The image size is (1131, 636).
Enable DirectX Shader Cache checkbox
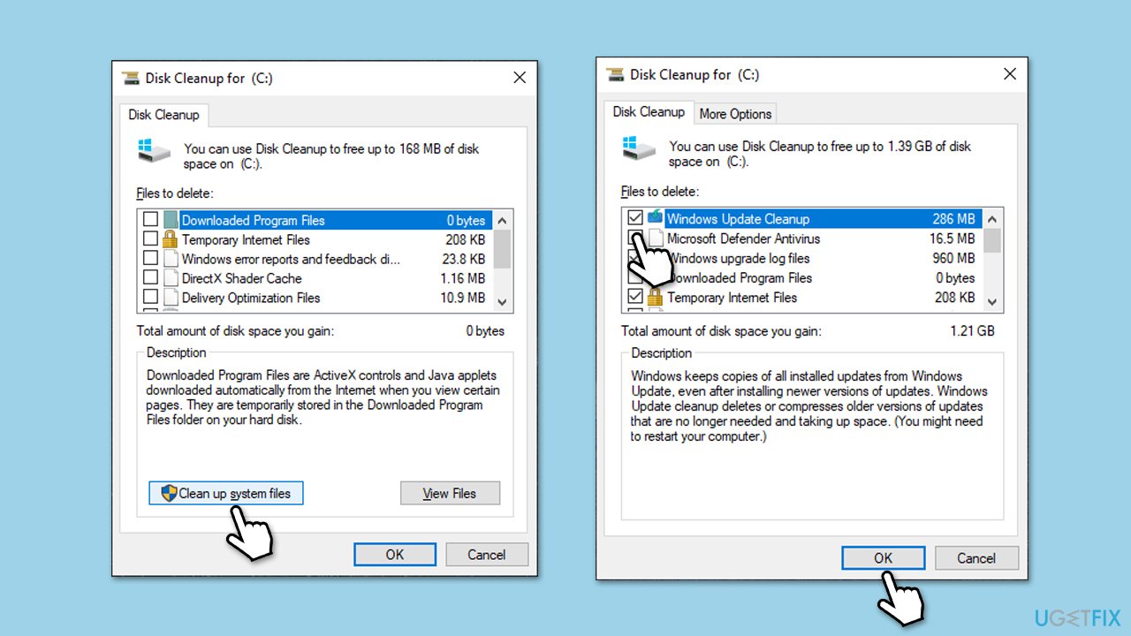pos(150,278)
